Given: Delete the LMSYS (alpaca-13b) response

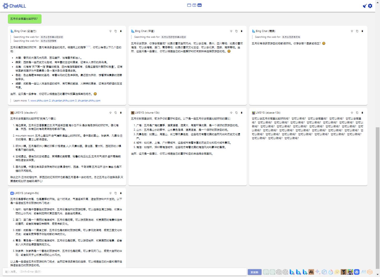Looking at the screenshot, I should coord(362,113).
